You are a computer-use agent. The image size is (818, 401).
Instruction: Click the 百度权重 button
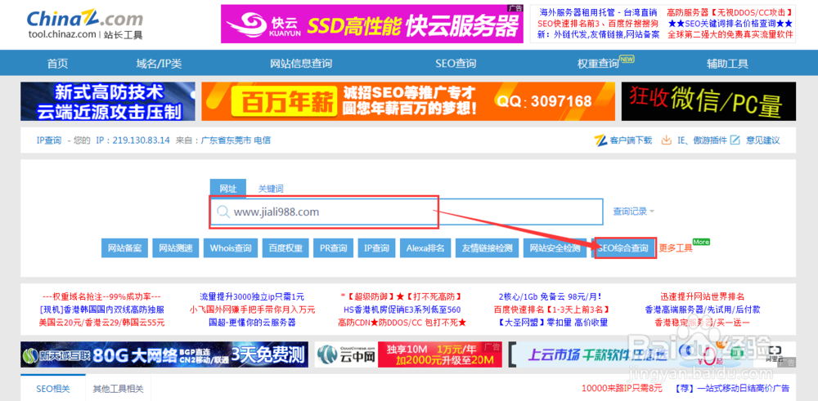click(x=285, y=248)
